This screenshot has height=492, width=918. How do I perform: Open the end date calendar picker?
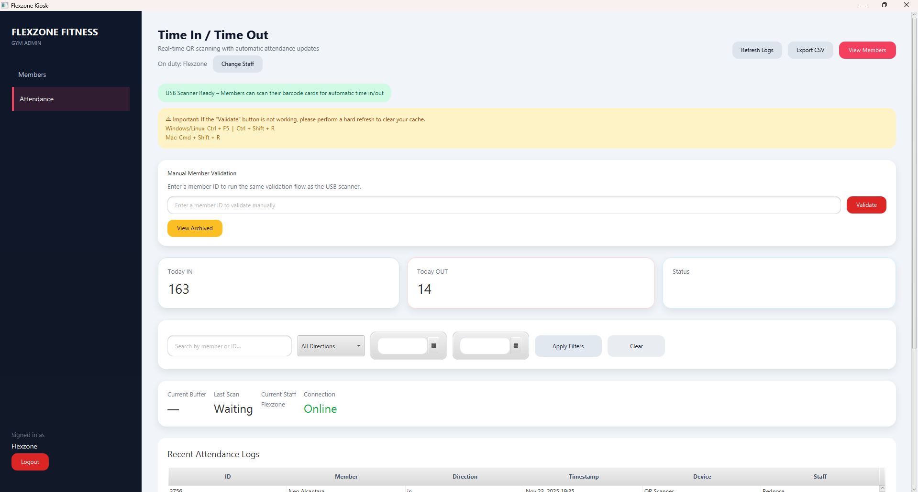pyautogui.click(x=516, y=345)
